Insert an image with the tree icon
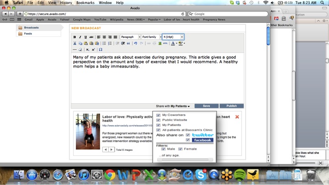 [x=160, y=43]
